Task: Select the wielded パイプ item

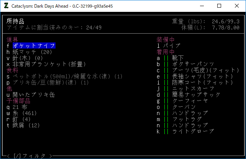Action: pyautogui.click(x=172, y=46)
